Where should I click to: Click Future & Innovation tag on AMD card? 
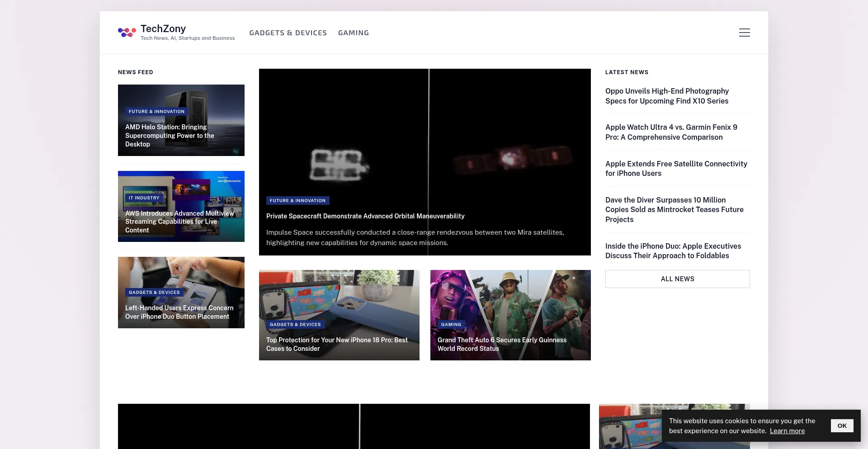[x=156, y=111]
